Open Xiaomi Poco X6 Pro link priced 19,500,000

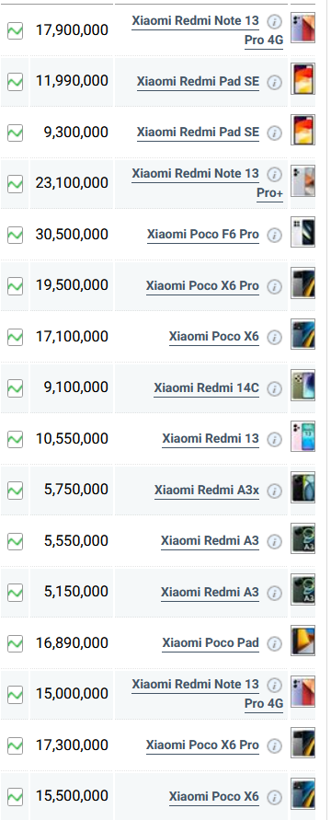202,285
